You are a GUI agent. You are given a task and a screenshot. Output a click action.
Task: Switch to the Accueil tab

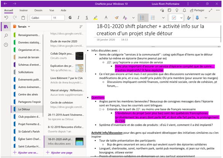click(8, 10)
